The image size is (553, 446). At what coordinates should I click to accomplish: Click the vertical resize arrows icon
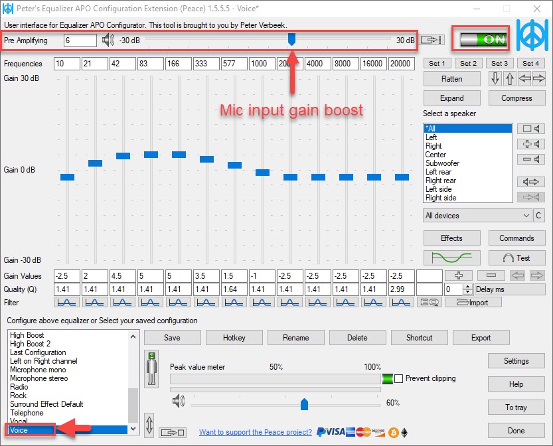click(149, 425)
